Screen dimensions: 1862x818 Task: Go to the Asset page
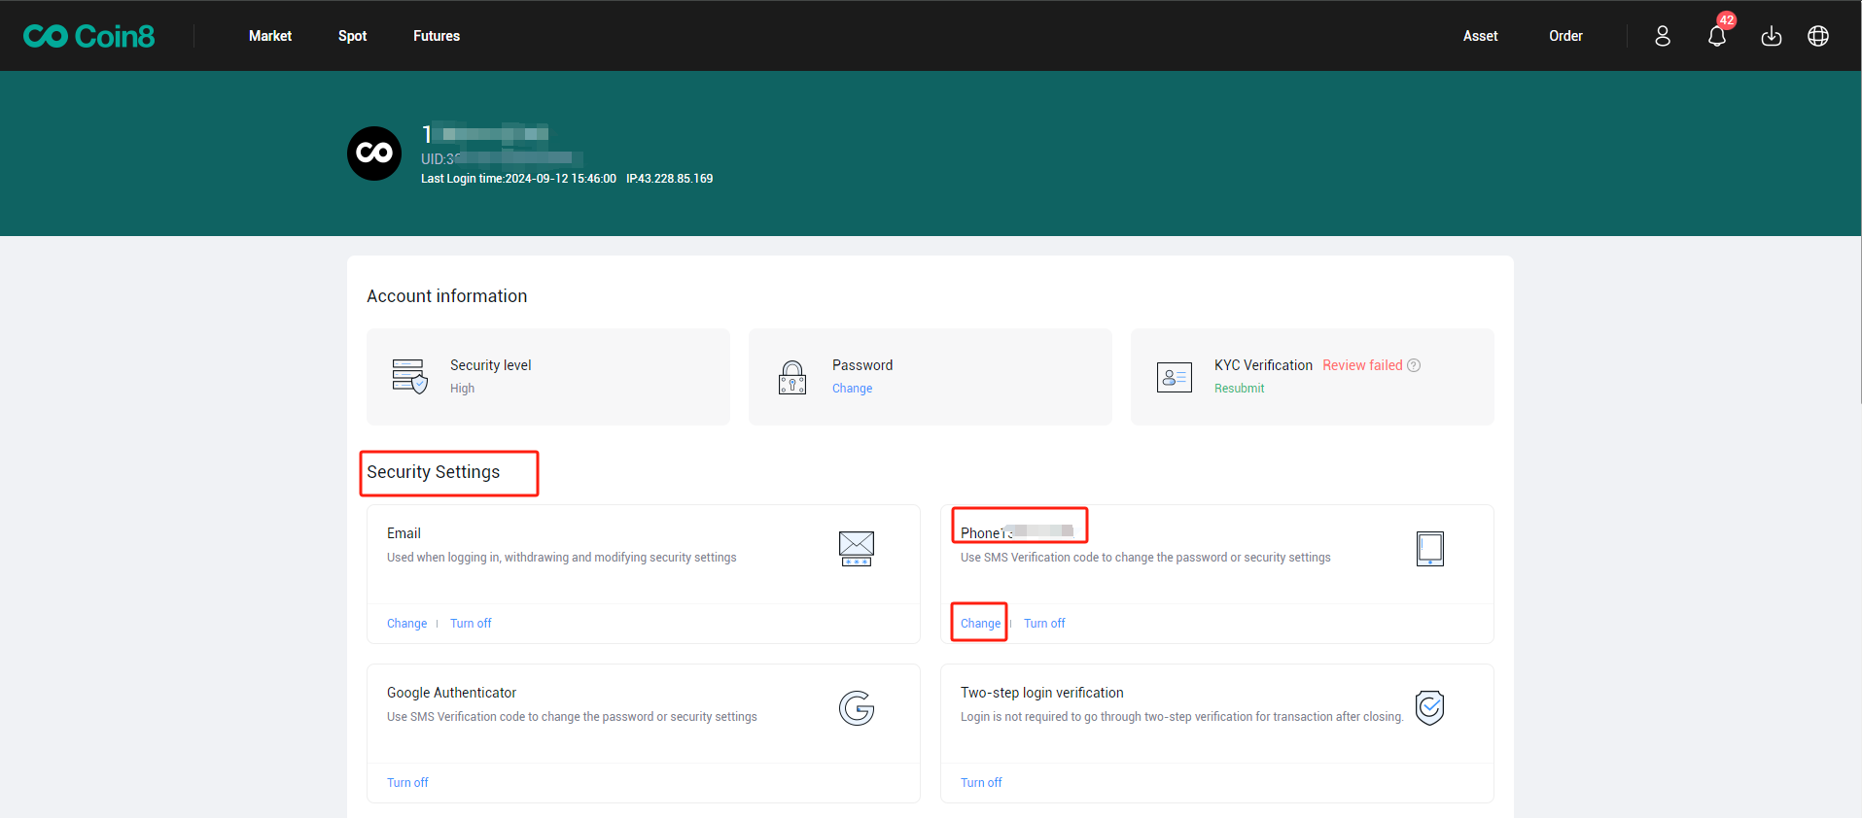tap(1480, 36)
